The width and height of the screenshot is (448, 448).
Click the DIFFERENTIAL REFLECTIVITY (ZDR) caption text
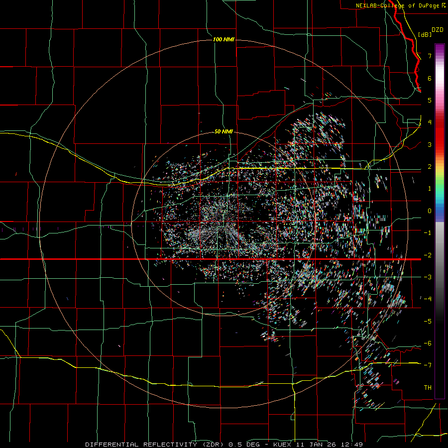[155, 445]
